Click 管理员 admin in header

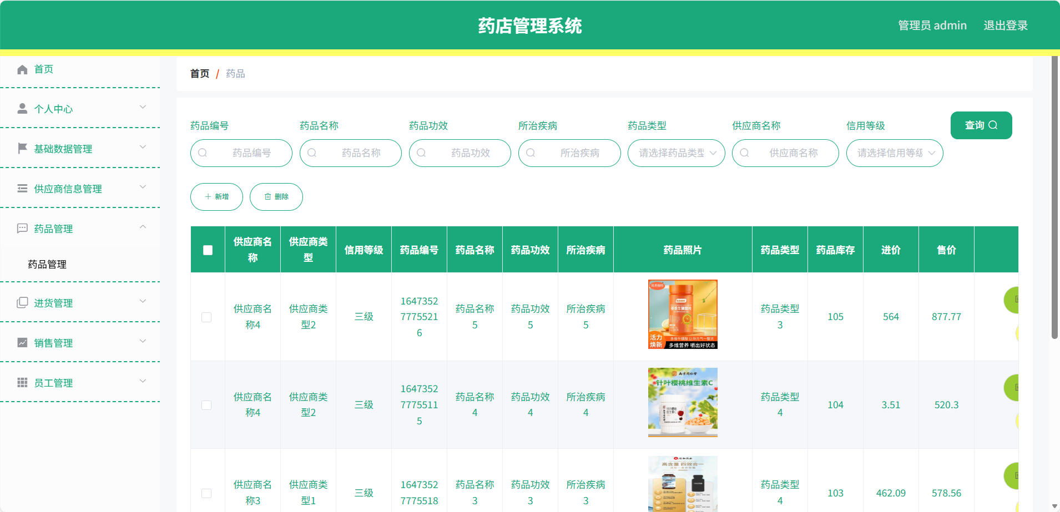932,26
